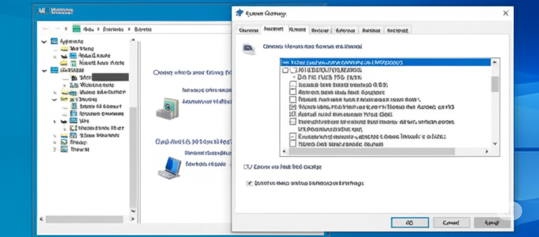Confirm the dialog with the outlined OK button
Screen dimensions: 539x237
[410, 223]
